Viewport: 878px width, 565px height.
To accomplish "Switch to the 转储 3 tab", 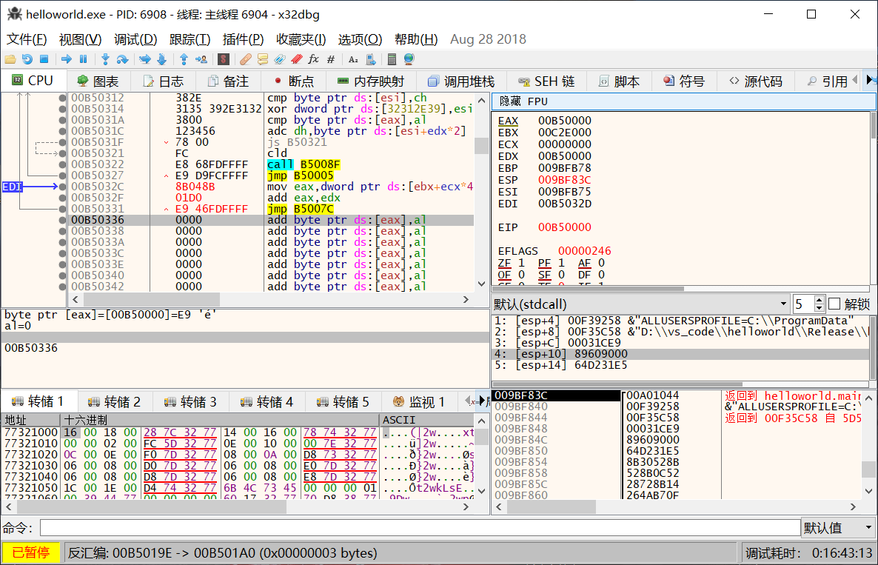I will point(190,401).
